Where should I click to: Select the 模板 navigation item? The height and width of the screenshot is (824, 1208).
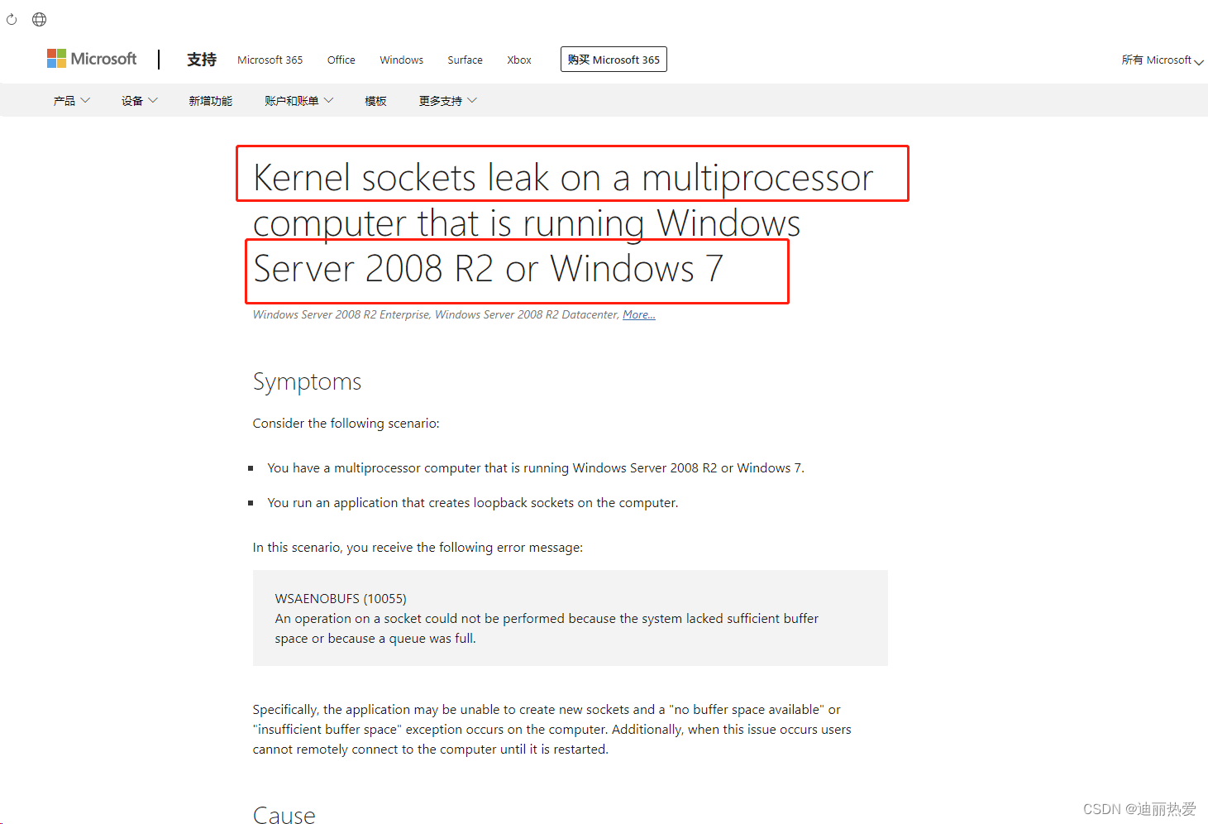tap(375, 99)
